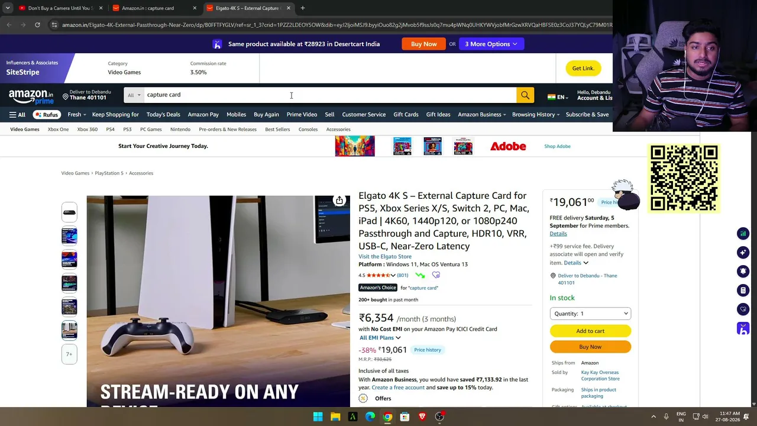Viewport: 757px width, 426px height.
Task: Click the Amazon search magnifier button
Action: pyautogui.click(x=525, y=95)
